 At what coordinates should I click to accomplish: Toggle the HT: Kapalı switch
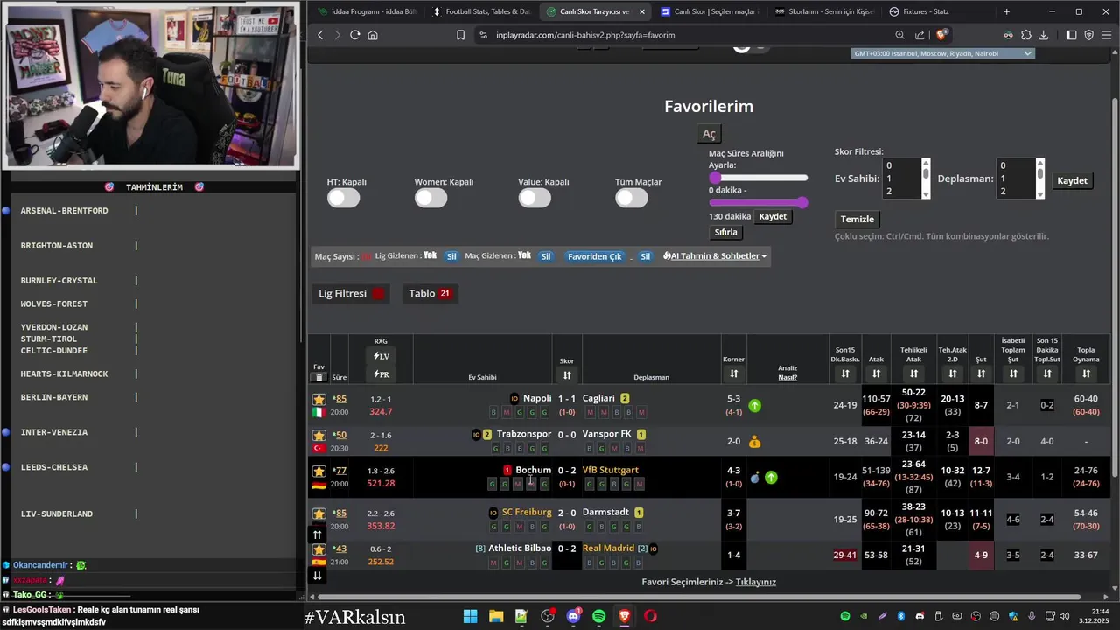(344, 198)
